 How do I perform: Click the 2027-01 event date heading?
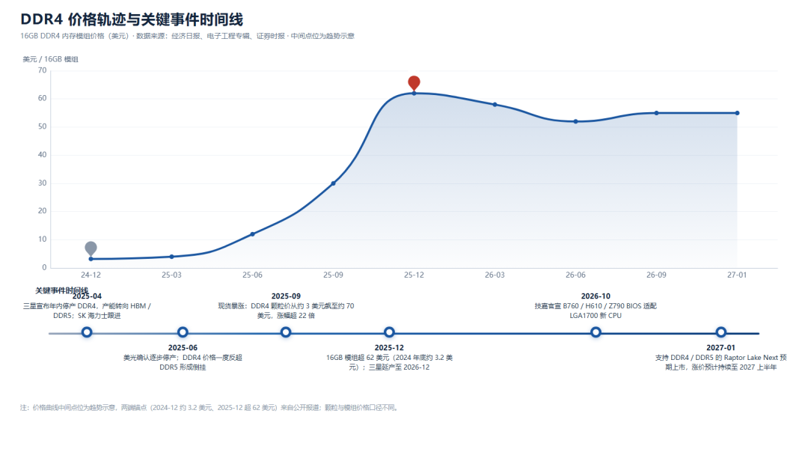pyautogui.click(x=721, y=348)
